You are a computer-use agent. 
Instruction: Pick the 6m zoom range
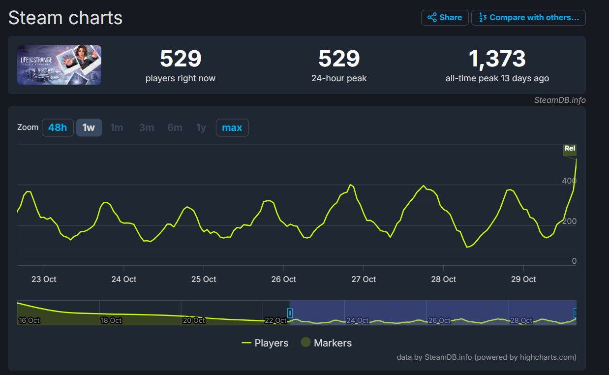(x=175, y=127)
